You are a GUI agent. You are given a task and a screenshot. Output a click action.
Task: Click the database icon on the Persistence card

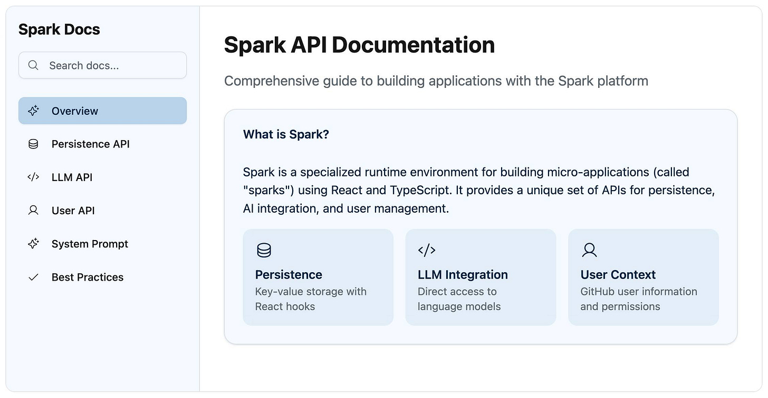[264, 250]
